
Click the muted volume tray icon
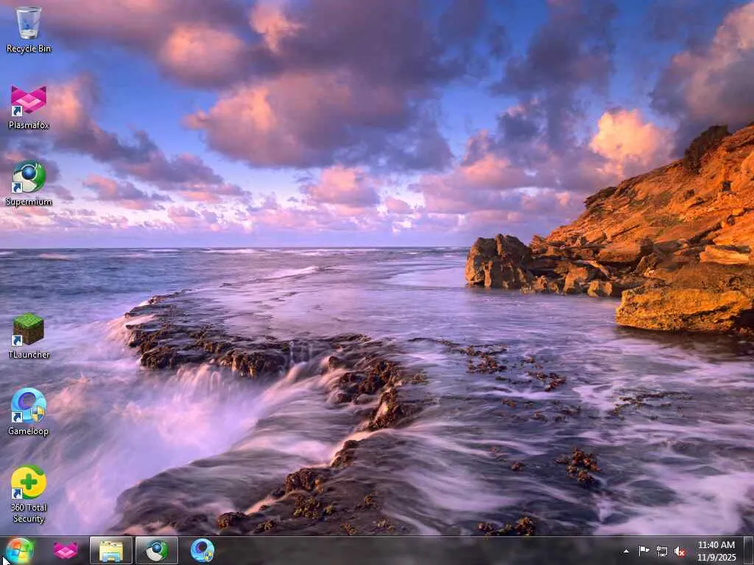click(x=680, y=551)
